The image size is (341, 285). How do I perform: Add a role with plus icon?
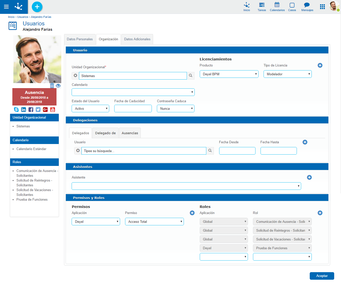(320, 213)
